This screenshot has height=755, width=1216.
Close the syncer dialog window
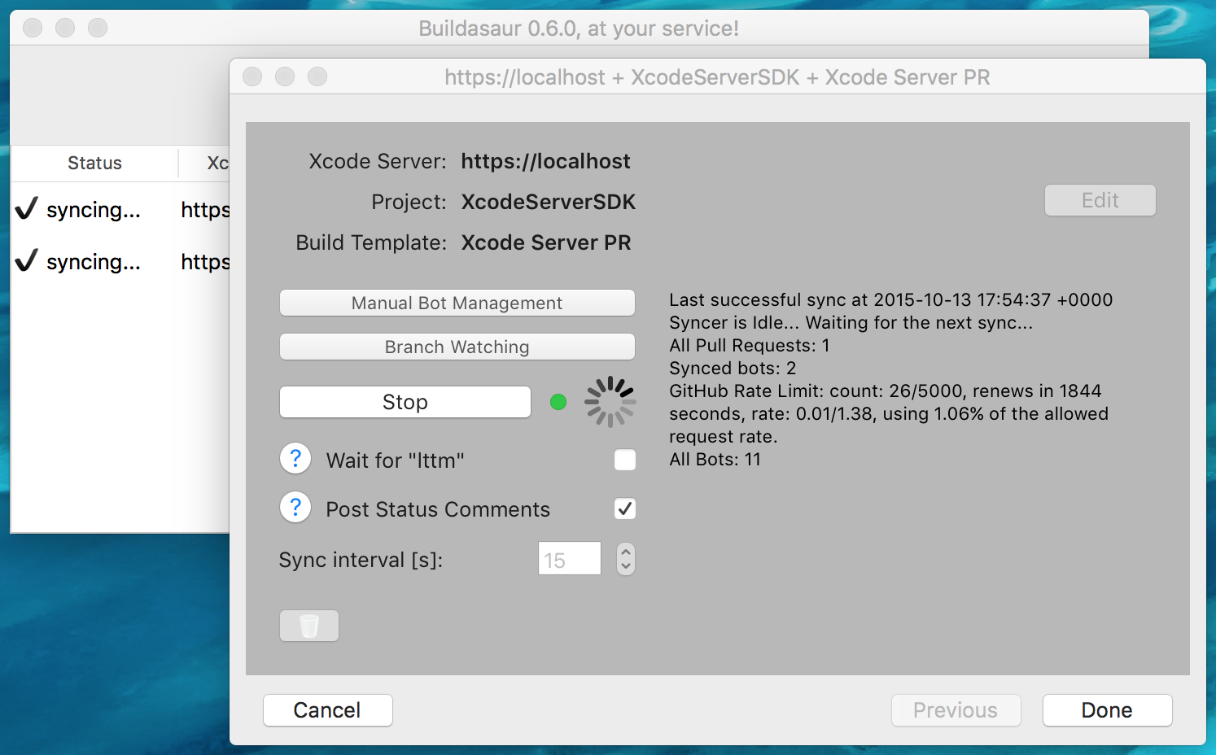click(x=252, y=76)
